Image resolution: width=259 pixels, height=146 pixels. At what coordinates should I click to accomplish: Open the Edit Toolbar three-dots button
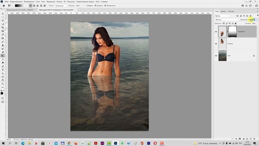3,87
